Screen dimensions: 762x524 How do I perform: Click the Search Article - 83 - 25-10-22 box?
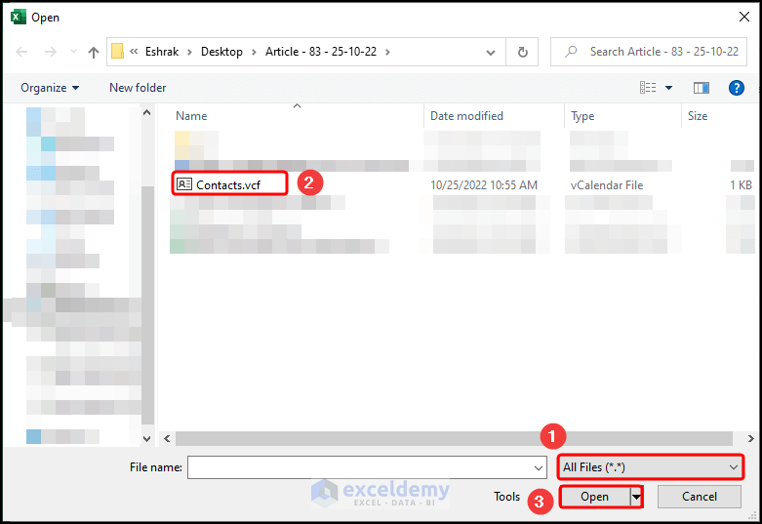coord(648,52)
